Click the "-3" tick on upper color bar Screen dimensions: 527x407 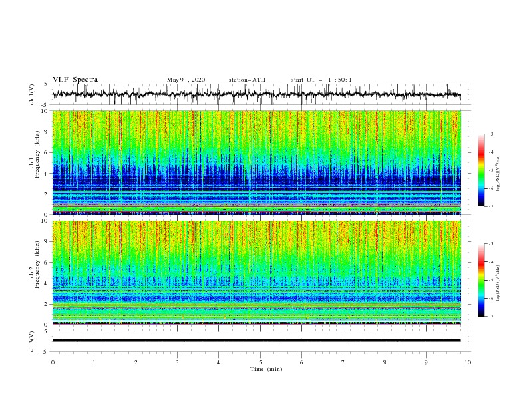point(491,134)
